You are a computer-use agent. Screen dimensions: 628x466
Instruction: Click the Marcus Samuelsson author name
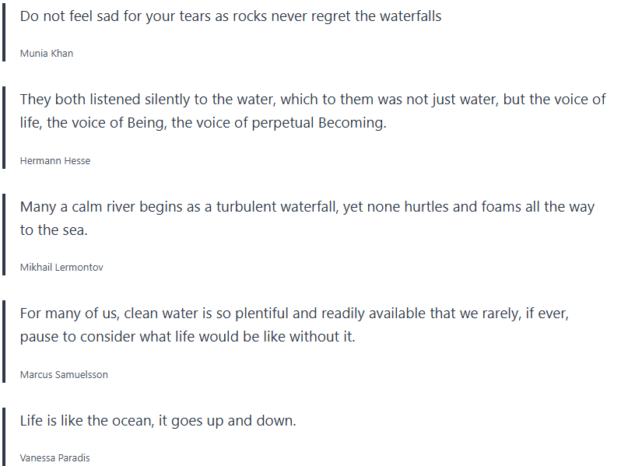[64, 375]
